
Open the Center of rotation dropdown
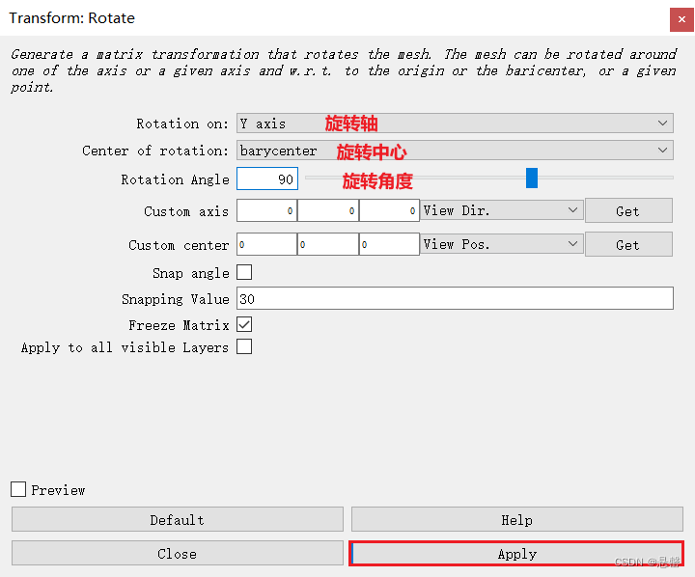455,151
